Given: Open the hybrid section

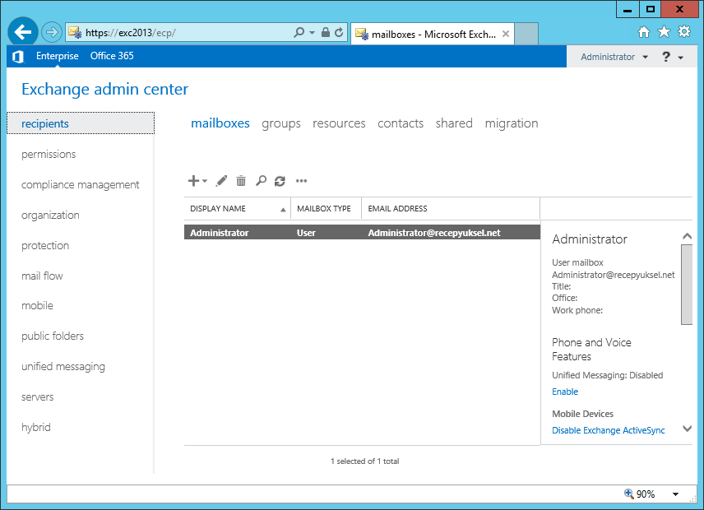Looking at the screenshot, I should (36, 428).
